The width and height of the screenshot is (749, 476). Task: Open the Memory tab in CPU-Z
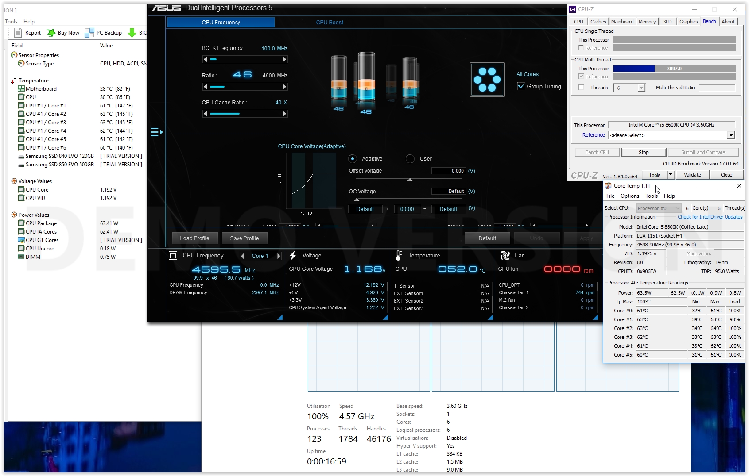click(x=647, y=22)
